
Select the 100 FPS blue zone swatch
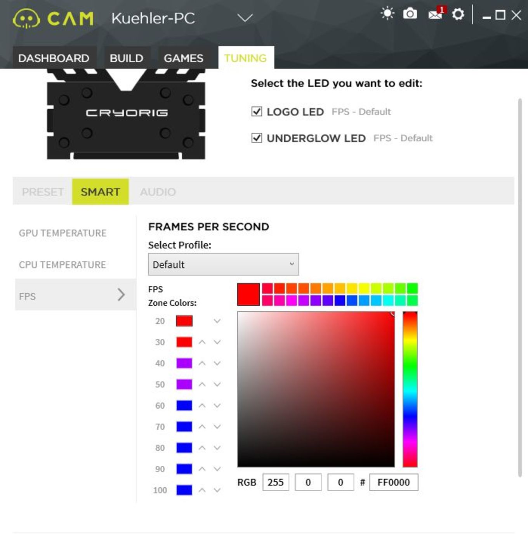[x=184, y=490]
